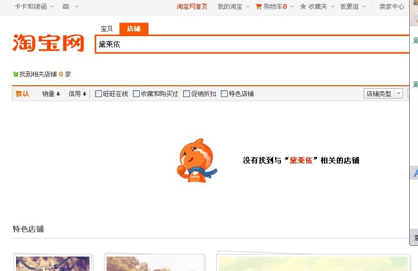Viewport: 418px width, 271px height.
Task: Expand the 卡卡和凌涵 account dropdown
Action: (x=52, y=6)
